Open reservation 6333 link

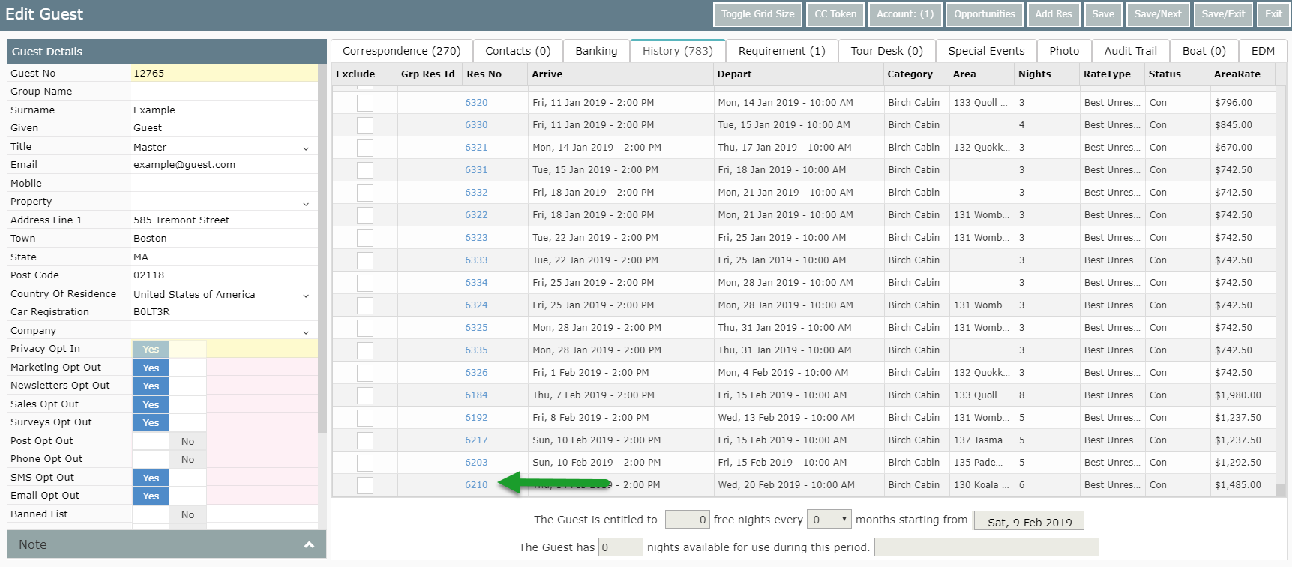tap(476, 260)
